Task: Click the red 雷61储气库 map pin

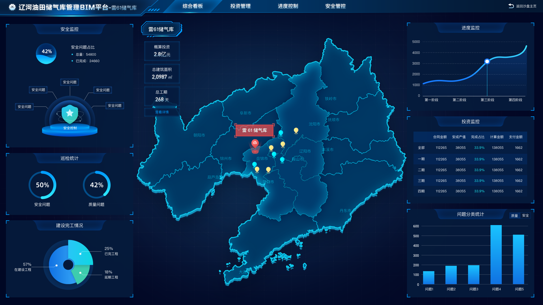Action: (255, 143)
